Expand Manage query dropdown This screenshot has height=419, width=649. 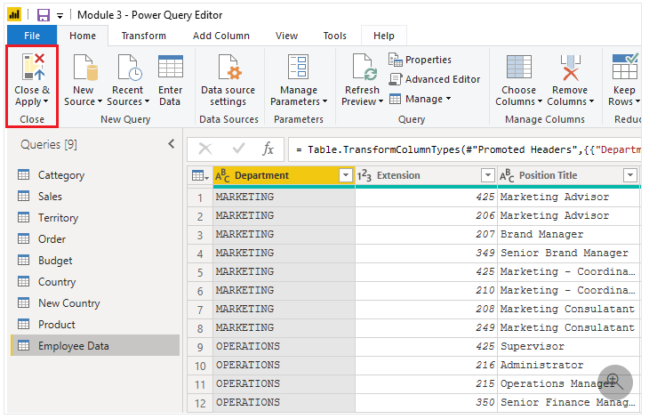pyautogui.click(x=448, y=99)
